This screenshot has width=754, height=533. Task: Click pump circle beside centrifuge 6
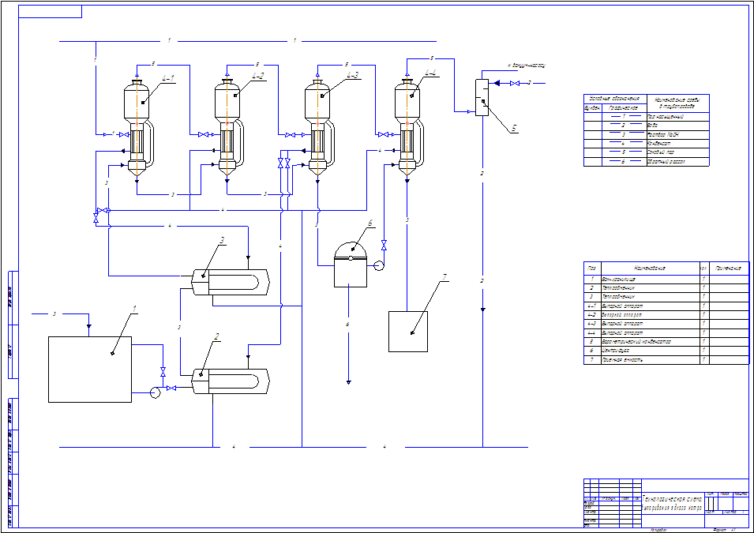[379, 265]
